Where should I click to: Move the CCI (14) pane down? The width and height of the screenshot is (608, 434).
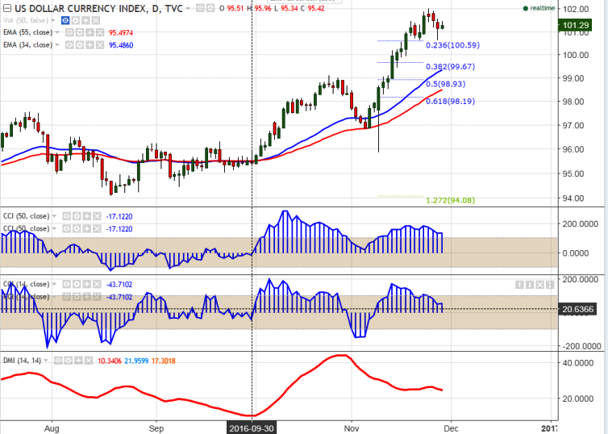tap(530, 285)
